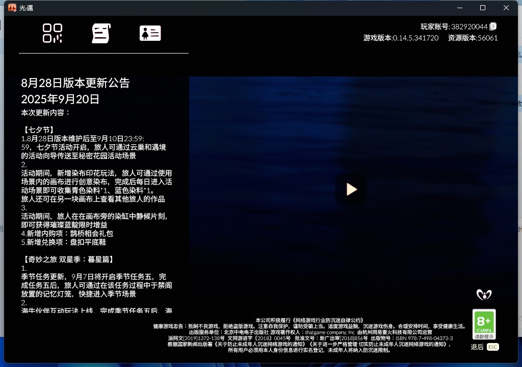Select the 本次更新内容： line
Screen dimensions: 522x367
[x=45, y=113]
